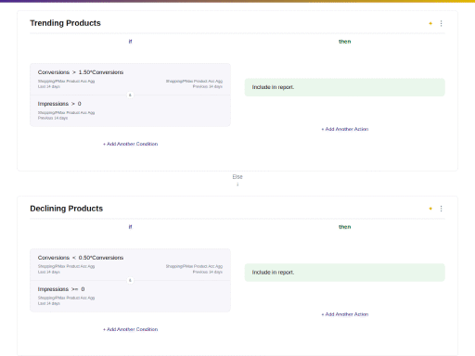Select Include in report action under Declining Products
The width and height of the screenshot is (475, 356).
coord(345,273)
